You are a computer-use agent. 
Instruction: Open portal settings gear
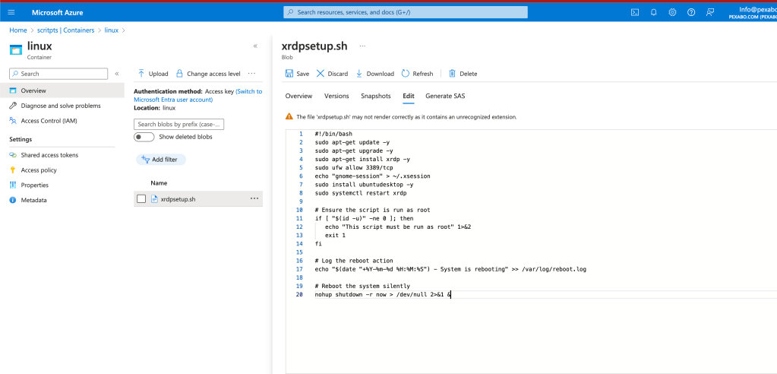point(672,12)
